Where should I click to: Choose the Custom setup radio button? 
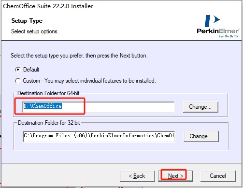point(18,81)
